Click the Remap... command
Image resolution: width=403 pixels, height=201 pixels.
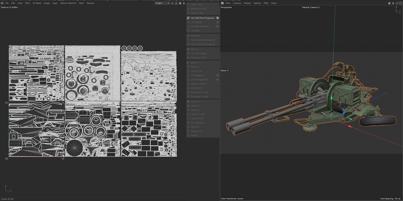click(x=203, y=135)
